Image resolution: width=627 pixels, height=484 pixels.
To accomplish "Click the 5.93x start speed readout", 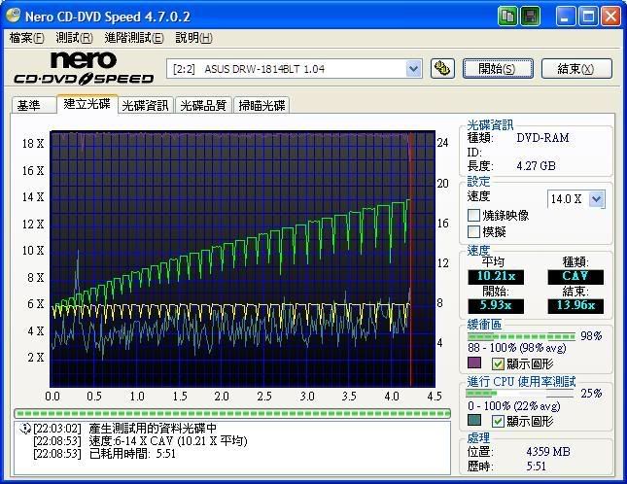I will click(496, 306).
